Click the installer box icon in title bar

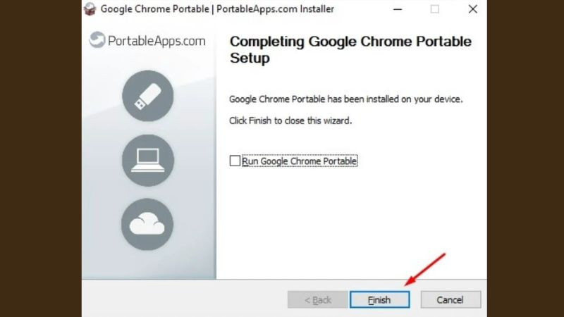(90, 9)
